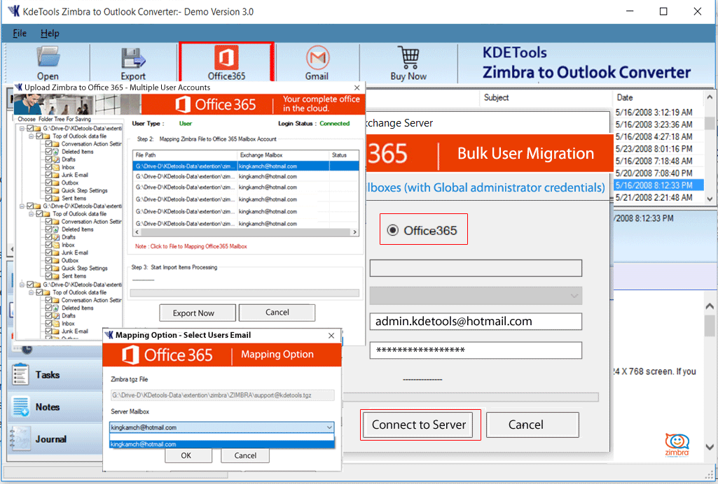Screen dimensions: 718x484
Task: Select the Open toolbar icon
Action: click(x=48, y=59)
